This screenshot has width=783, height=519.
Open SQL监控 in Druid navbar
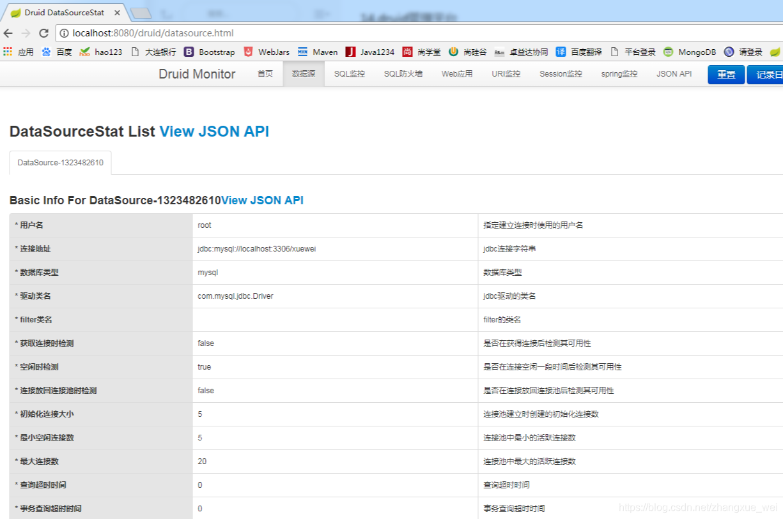click(350, 74)
